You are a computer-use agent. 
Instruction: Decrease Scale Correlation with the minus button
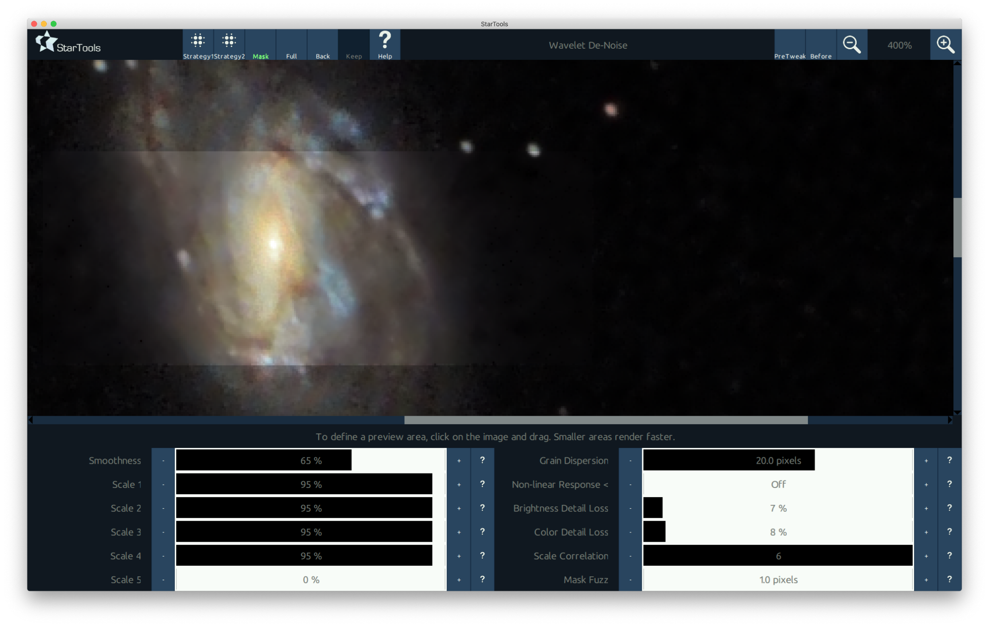click(x=631, y=556)
